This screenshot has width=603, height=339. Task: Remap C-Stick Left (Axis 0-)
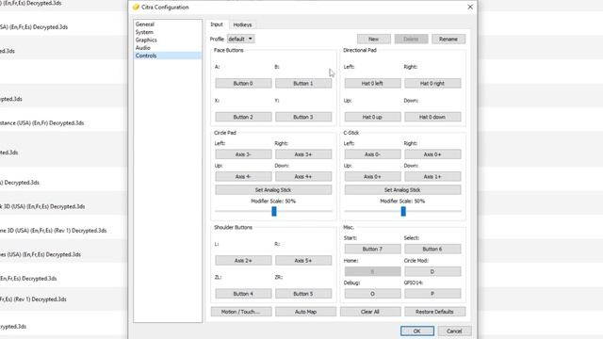pos(372,154)
